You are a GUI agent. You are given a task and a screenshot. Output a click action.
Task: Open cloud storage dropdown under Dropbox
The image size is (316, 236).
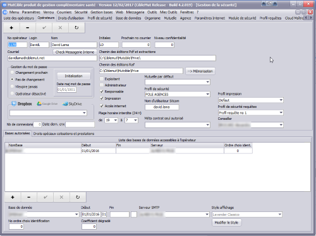click(x=84, y=113)
